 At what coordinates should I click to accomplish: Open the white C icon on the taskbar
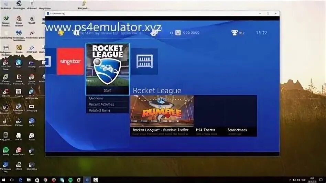pyautogui.click(x=96, y=180)
